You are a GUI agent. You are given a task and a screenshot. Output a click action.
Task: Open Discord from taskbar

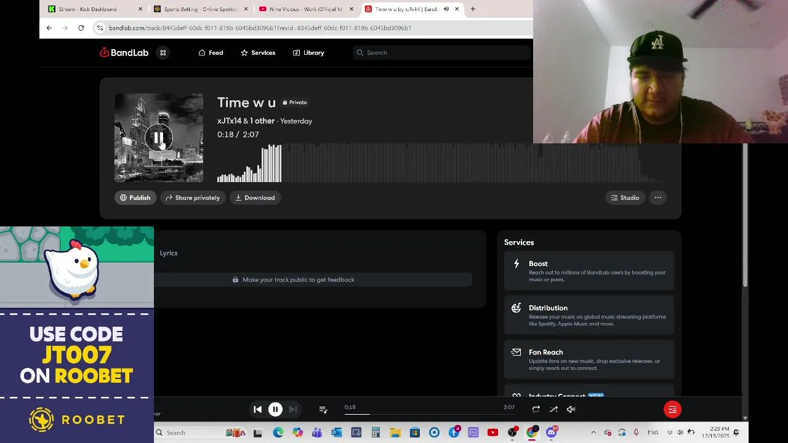tap(552, 433)
